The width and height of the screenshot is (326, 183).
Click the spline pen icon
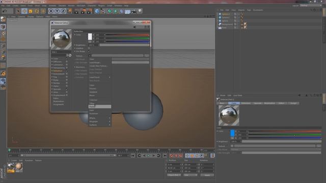click(x=103, y=11)
